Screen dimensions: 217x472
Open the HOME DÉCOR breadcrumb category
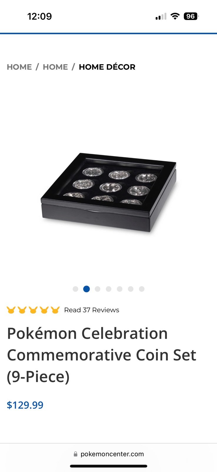[107, 67]
